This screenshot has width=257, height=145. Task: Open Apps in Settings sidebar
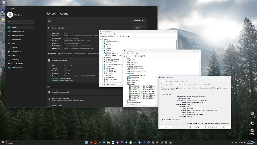click(x=21, y=44)
